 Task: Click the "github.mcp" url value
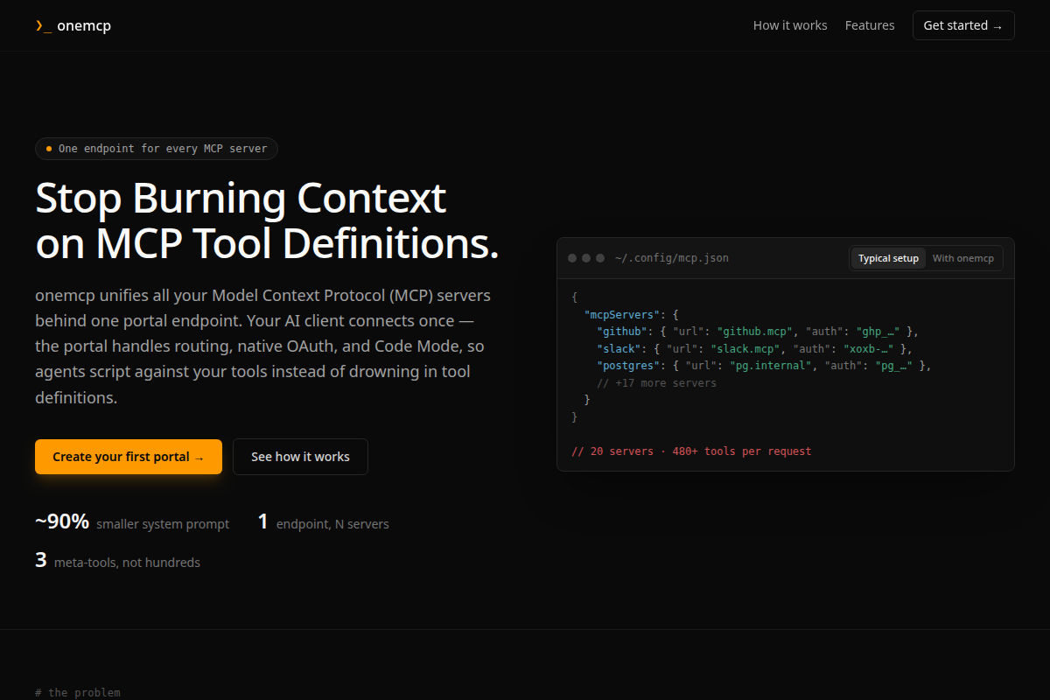click(755, 332)
